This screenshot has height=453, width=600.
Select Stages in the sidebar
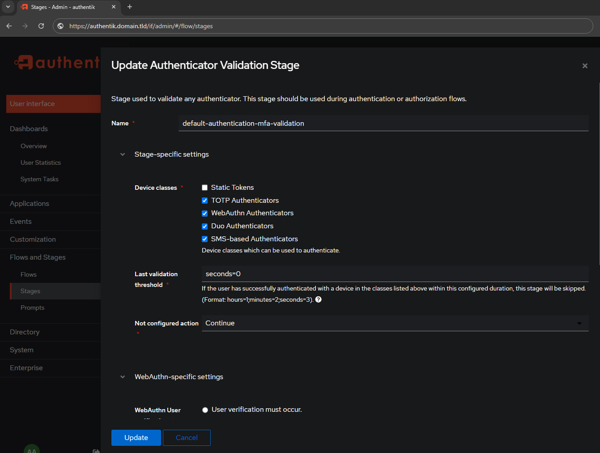coord(55,291)
